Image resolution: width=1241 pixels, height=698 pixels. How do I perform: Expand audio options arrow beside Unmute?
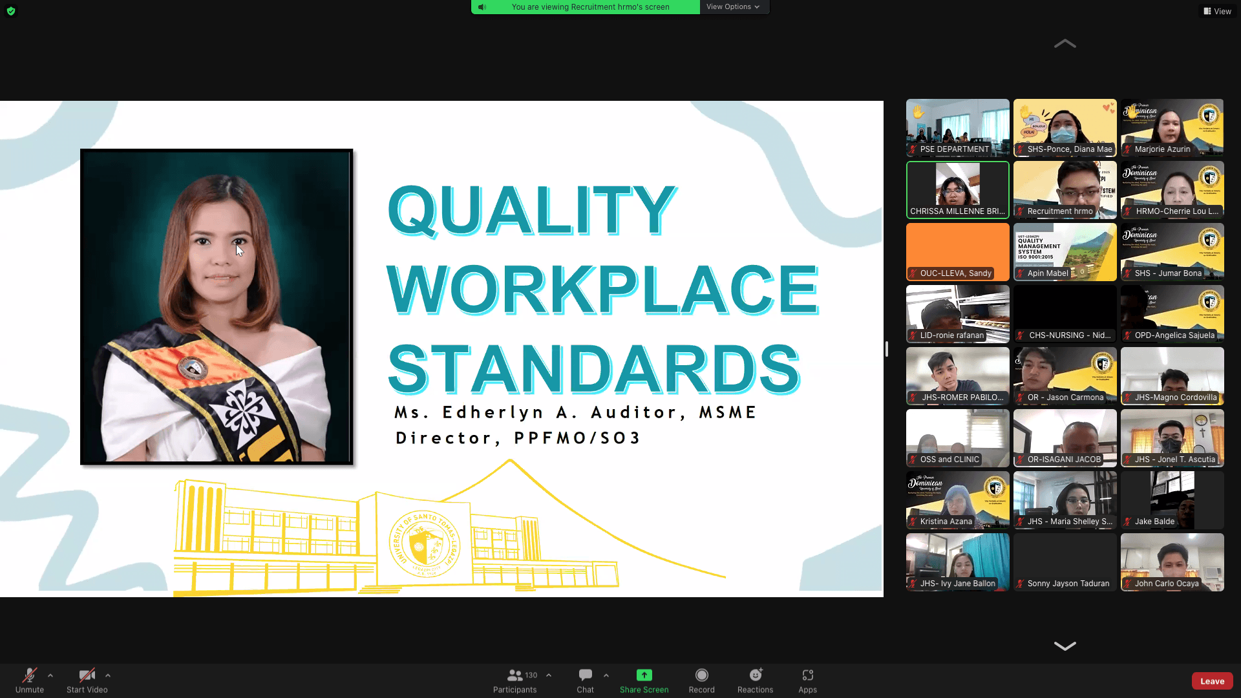click(x=50, y=675)
